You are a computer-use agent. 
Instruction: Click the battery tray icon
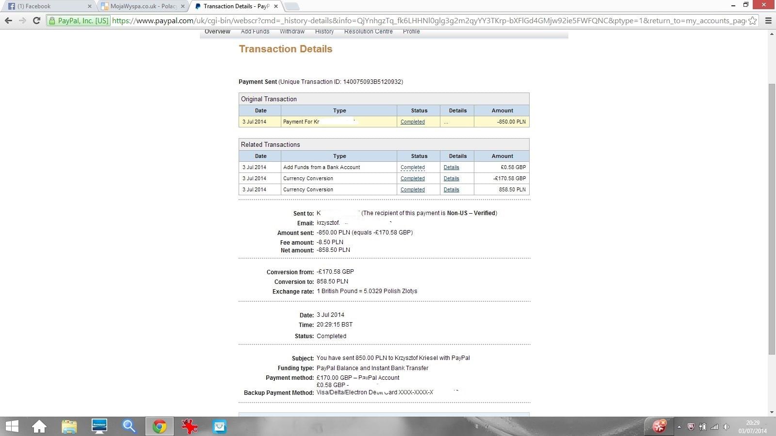point(703,427)
